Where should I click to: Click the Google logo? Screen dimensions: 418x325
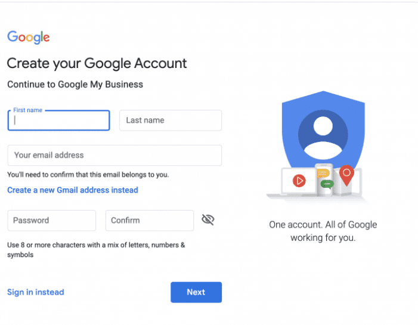(29, 38)
